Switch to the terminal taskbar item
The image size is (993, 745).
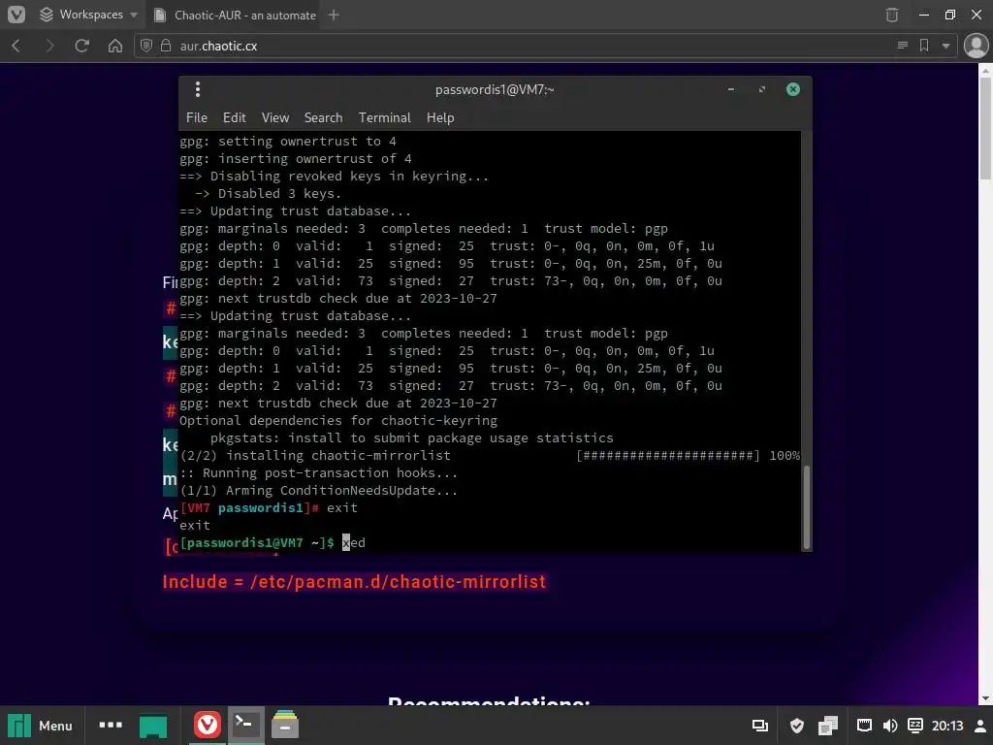click(x=245, y=725)
